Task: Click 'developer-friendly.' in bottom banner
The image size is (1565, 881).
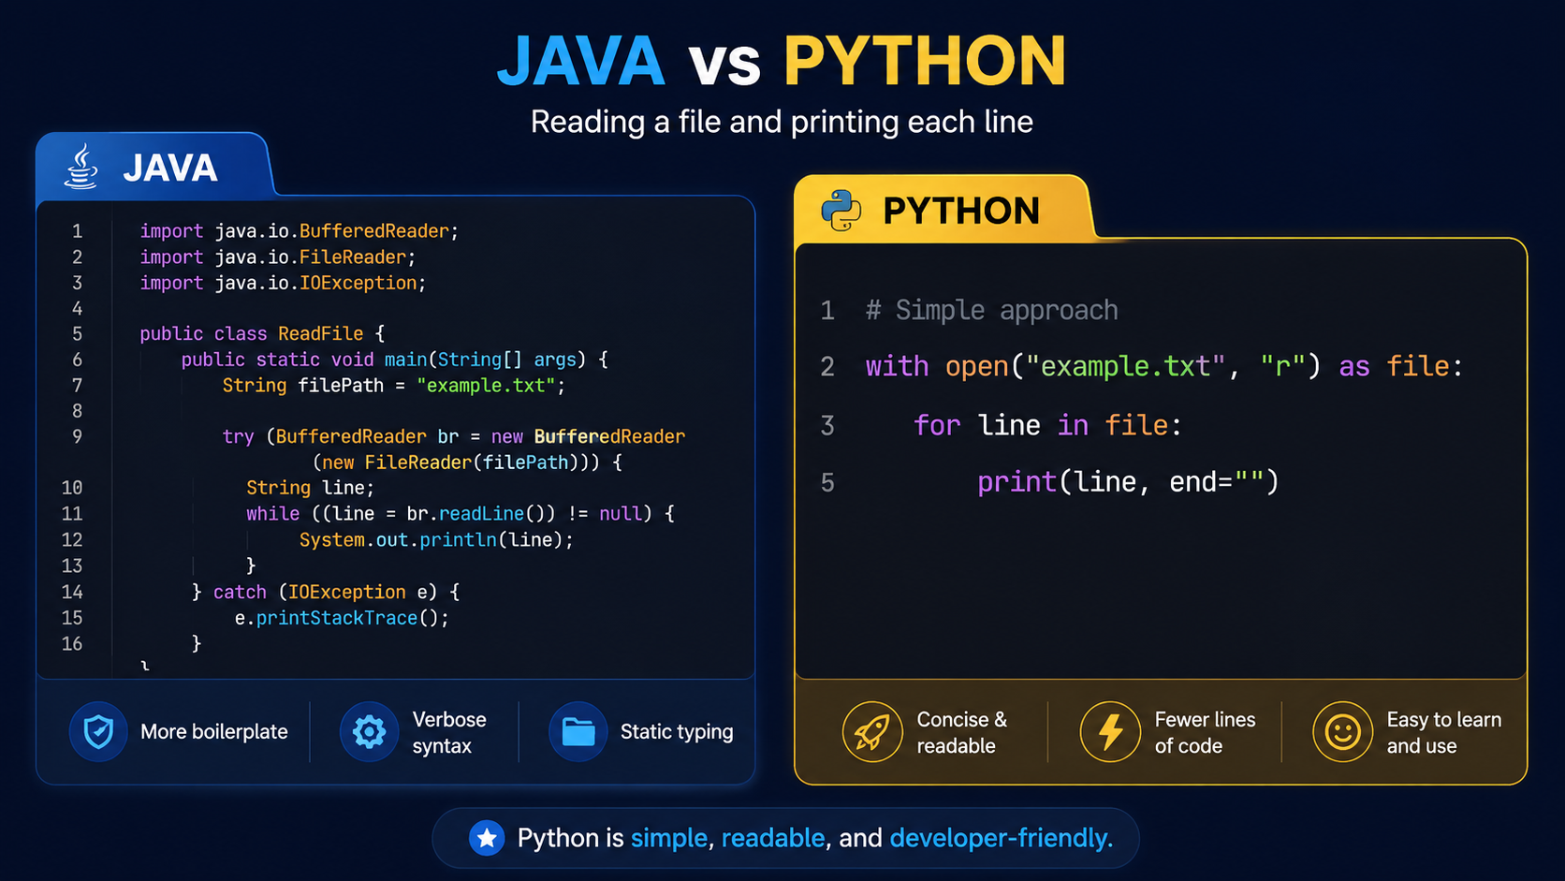Action: [x=1002, y=838]
